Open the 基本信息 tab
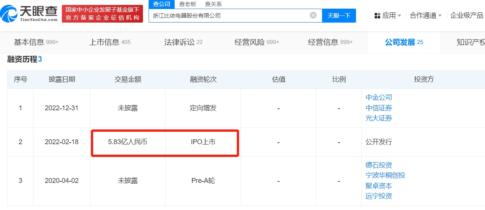The width and height of the screenshot is (485, 210). 36,42
